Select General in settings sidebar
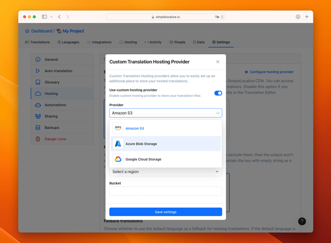Image resolution: width=331 pixels, height=243 pixels. (62, 59)
